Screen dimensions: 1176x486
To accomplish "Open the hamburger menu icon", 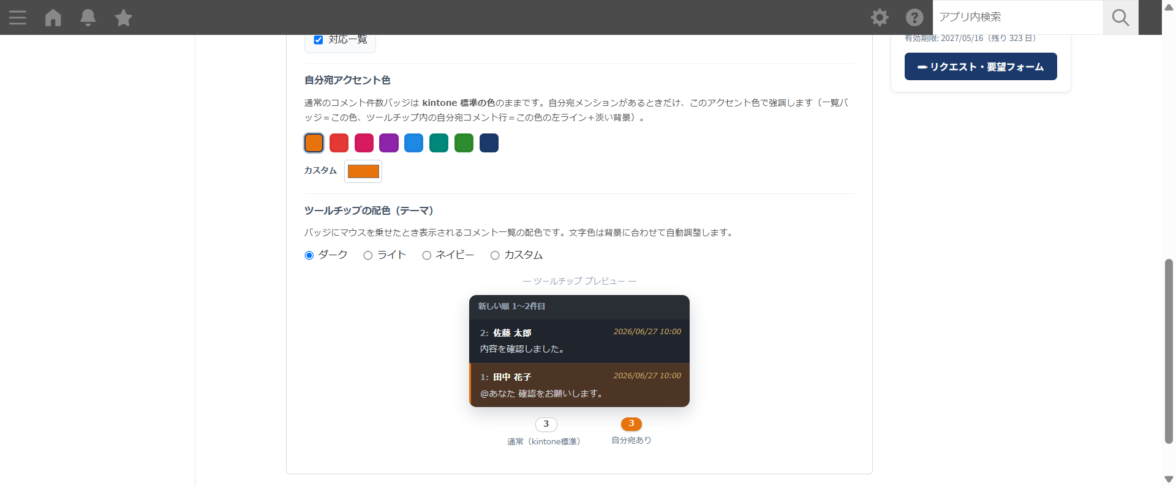I will tap(18, 17).
